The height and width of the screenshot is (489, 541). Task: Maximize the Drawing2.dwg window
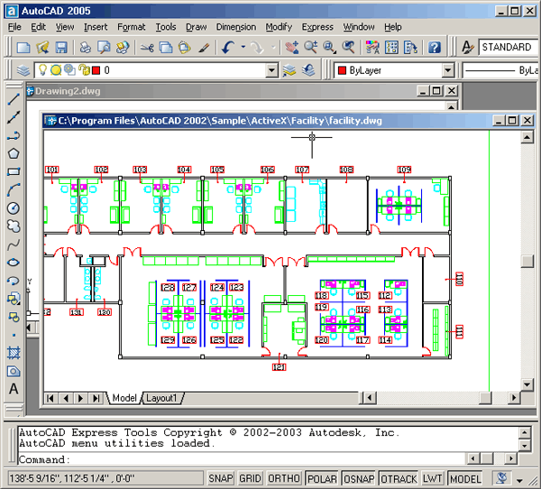pyautogui.click(x=436, y=91)
